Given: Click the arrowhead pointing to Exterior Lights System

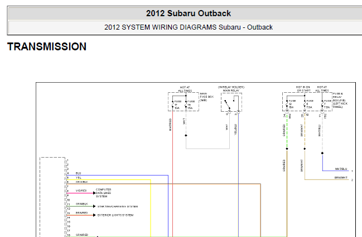Looking at the screenshot, I should (x=94, y=215).
